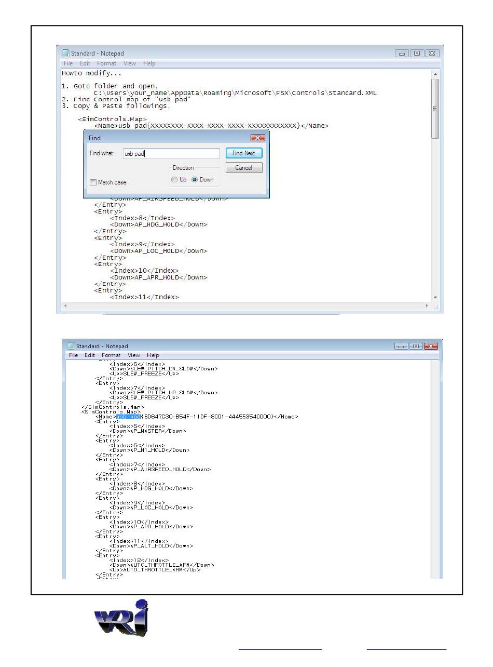Click the scroll-left arrow in the top Notepad window
Screen dimensions: 493x667
[64, 306]
